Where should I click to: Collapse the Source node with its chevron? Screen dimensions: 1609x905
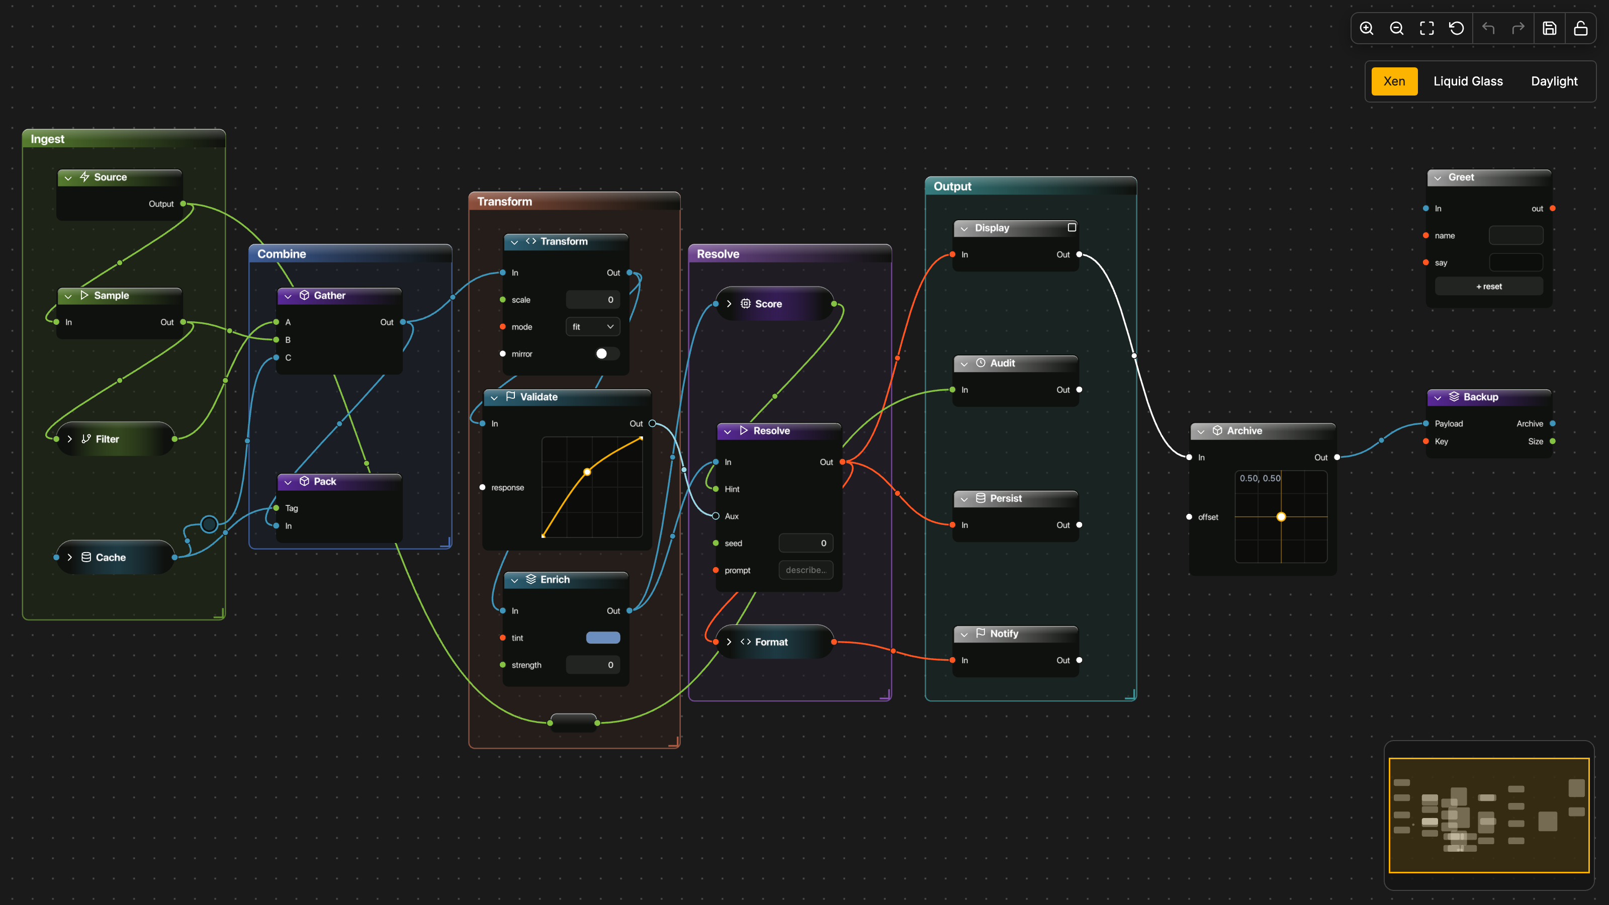click(x=68, y=178)
